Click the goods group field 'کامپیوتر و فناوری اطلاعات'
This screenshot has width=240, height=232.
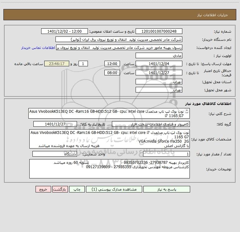pos(151,124)
